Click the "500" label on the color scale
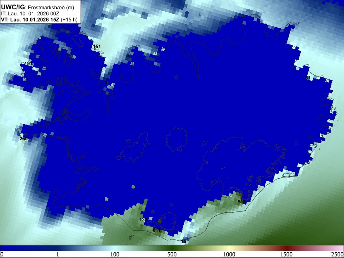 pos(172,254)
